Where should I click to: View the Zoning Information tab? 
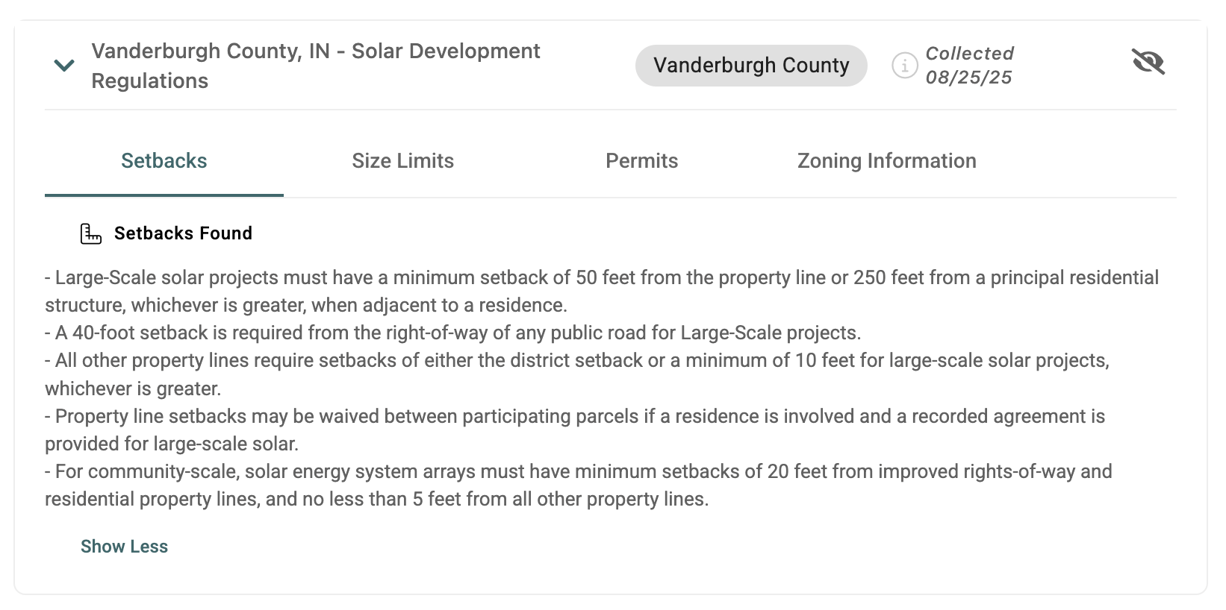click(886, 161)
